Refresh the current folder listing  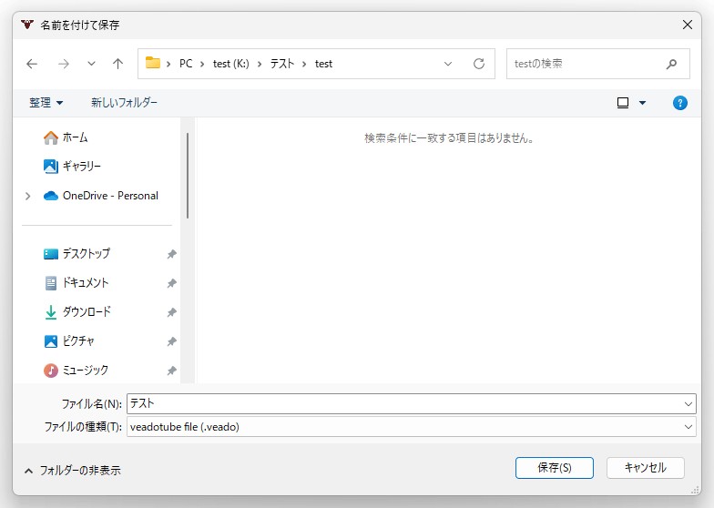pos(479,64)
